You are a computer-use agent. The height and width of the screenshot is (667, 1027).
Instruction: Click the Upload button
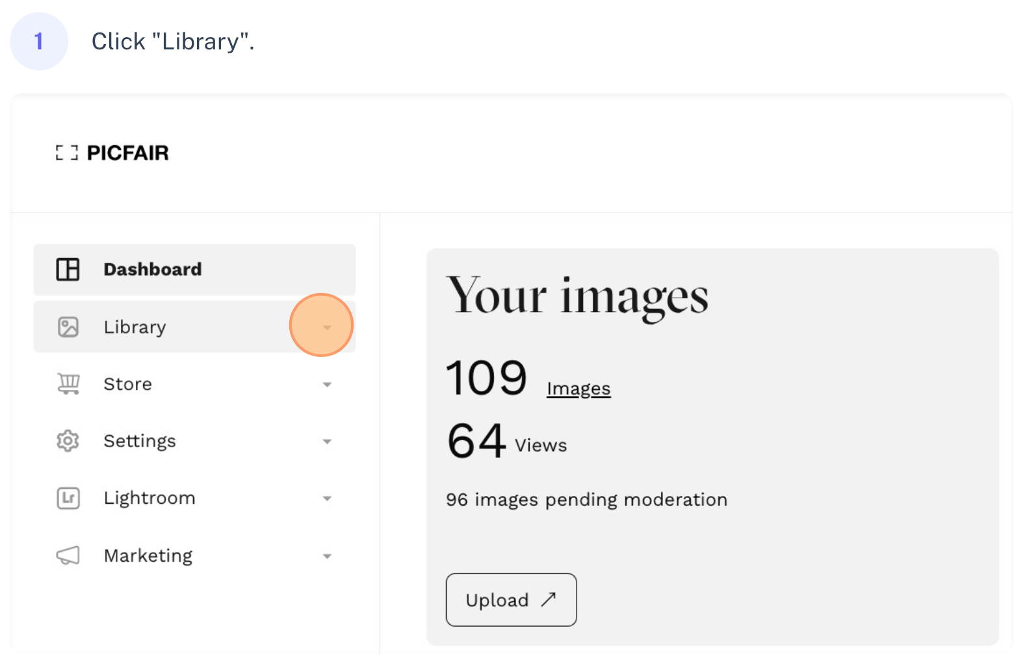pyautogui.click(x=511, y=599)
